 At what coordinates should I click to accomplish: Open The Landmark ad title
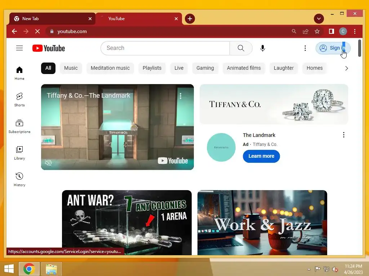click(259, 135)
